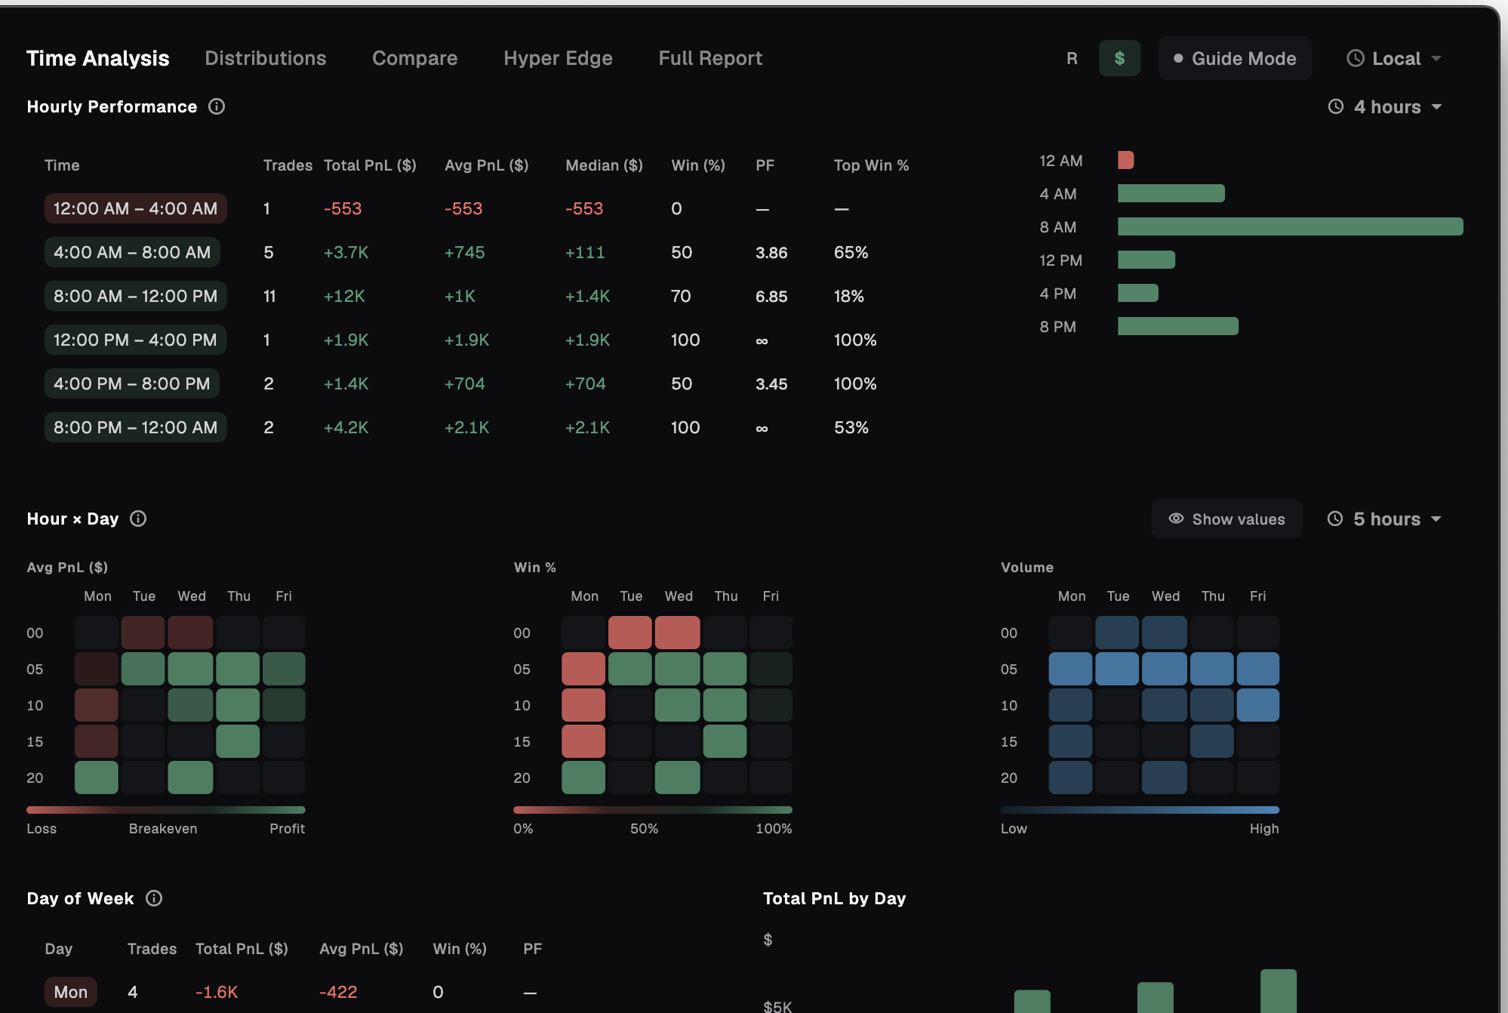Click 4 PM bar in hourly chart
This screenshot has height=1013, width=1508.
coord(1138,293)
